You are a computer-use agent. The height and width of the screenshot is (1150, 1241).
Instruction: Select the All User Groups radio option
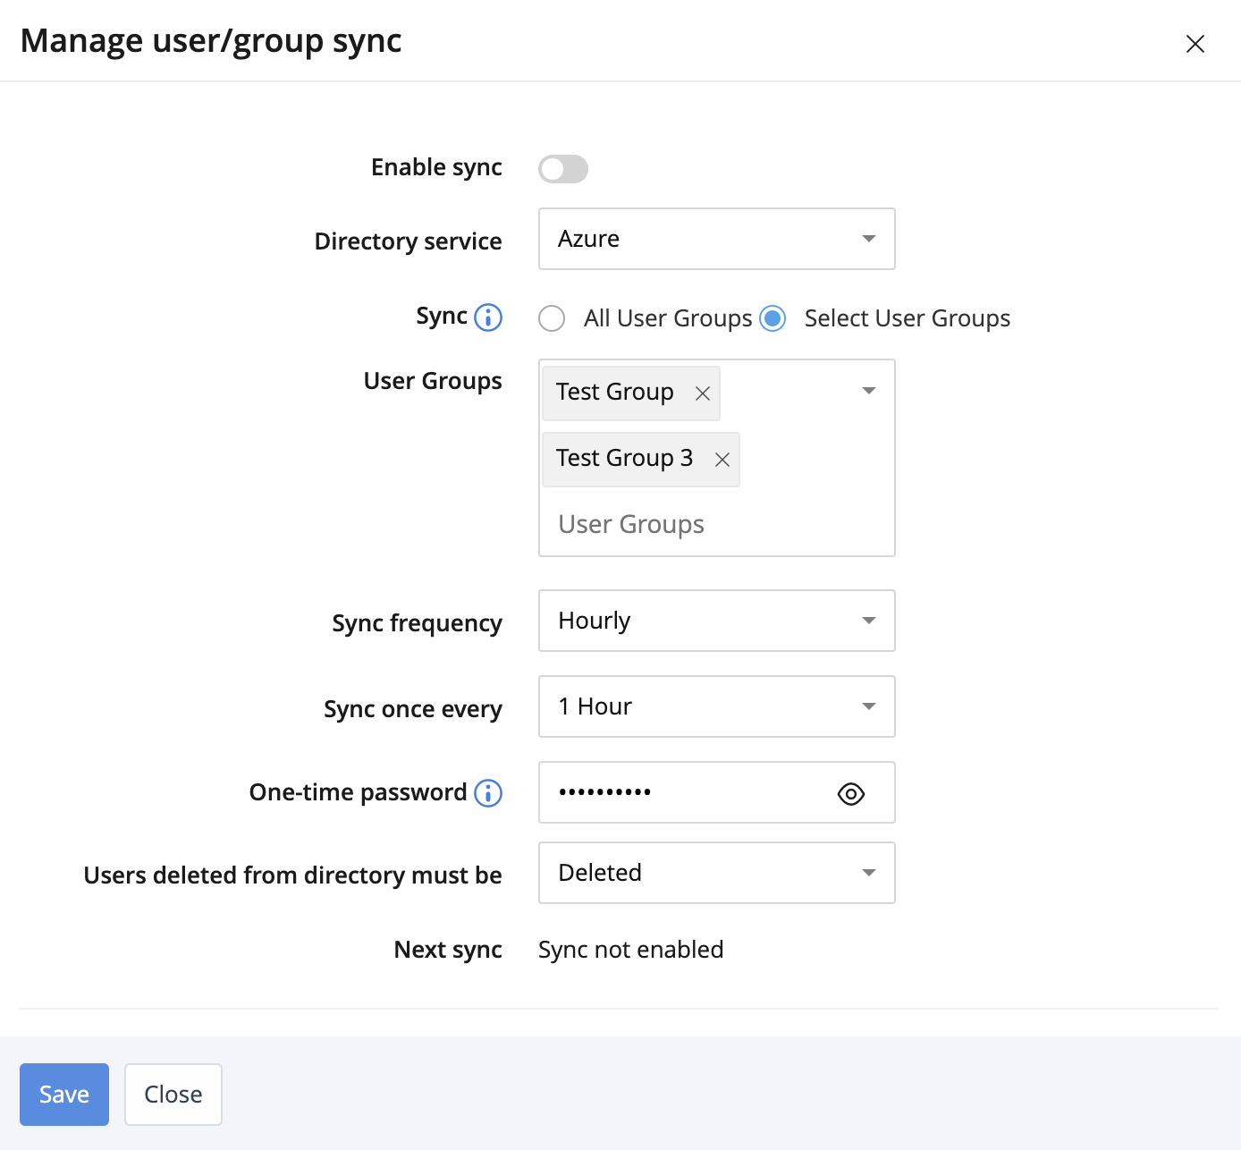click(552, 318)
